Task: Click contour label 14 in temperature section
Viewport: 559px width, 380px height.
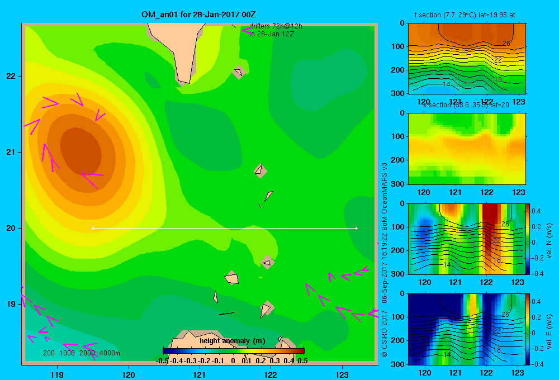Action: click(446, 84)
